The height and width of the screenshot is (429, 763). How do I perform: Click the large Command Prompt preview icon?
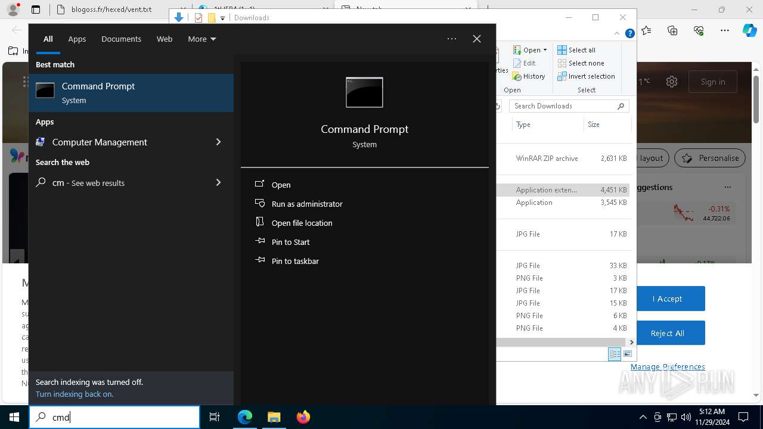pos(364,92)
